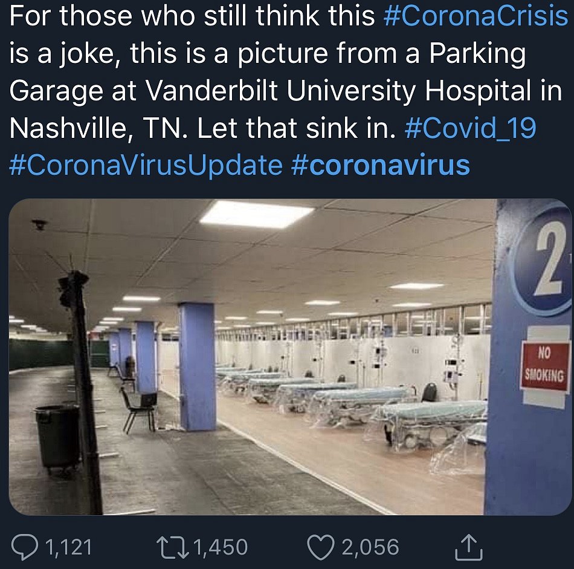Click the bright ceiling light panel in photo
The image size is (574, 569).
257,214
